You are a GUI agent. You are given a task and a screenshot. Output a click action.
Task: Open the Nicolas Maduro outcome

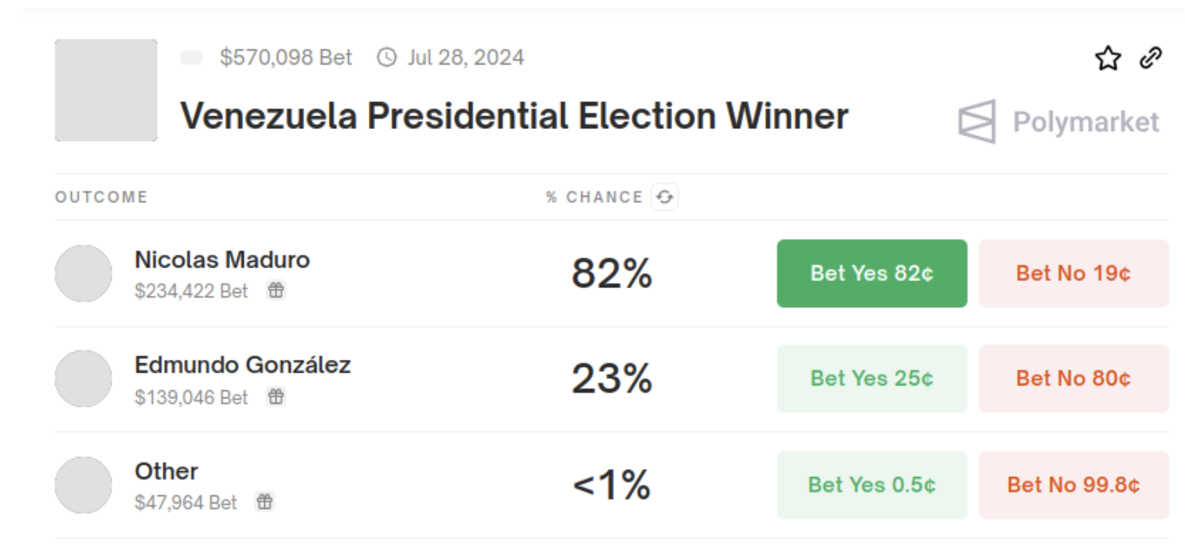click(222, 260)
